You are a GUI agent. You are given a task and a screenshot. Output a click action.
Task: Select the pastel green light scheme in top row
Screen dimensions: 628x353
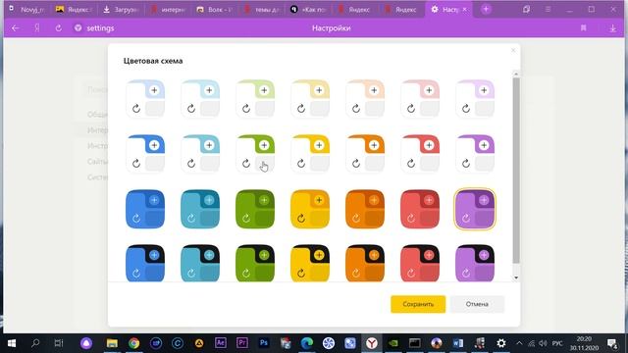click(255, 99)
